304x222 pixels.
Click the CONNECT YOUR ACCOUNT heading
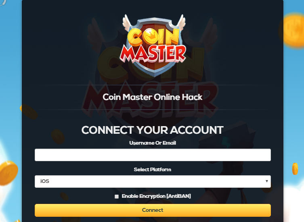tap(152, 130)
